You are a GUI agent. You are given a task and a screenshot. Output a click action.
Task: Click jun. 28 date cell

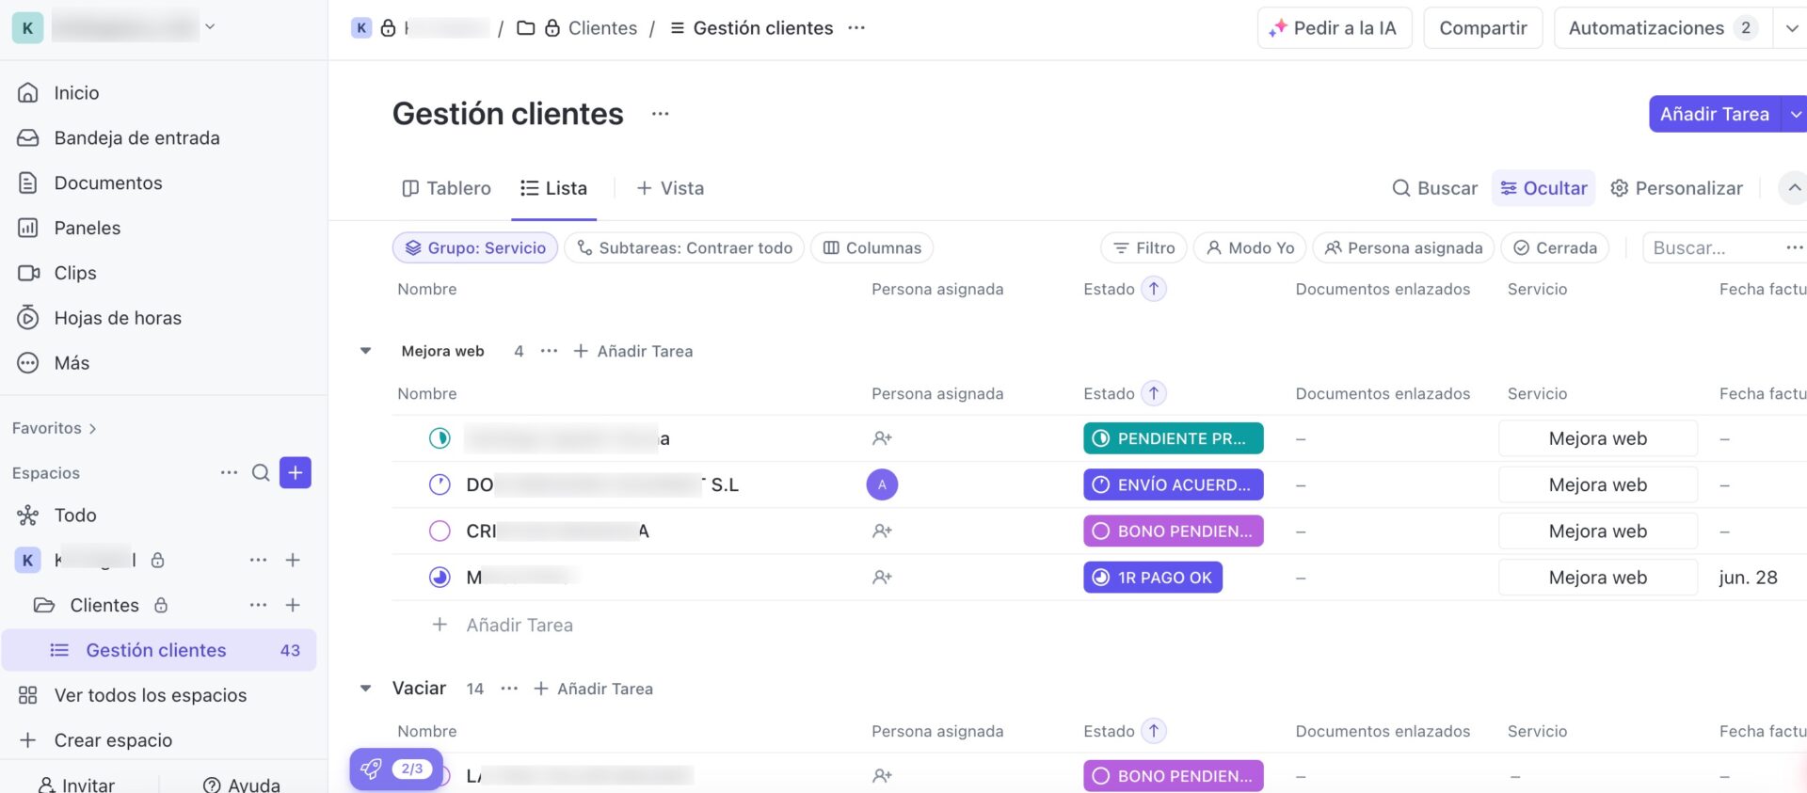pos(1748,578)
